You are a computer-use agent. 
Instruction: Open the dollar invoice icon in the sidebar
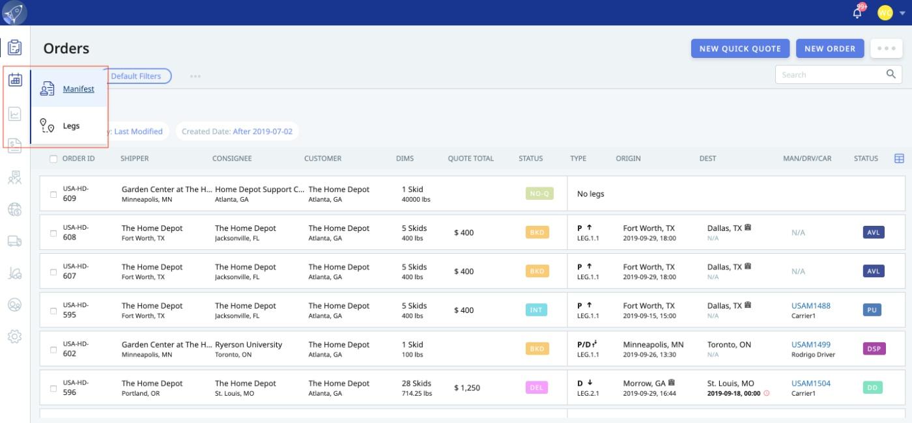point(15,146)
